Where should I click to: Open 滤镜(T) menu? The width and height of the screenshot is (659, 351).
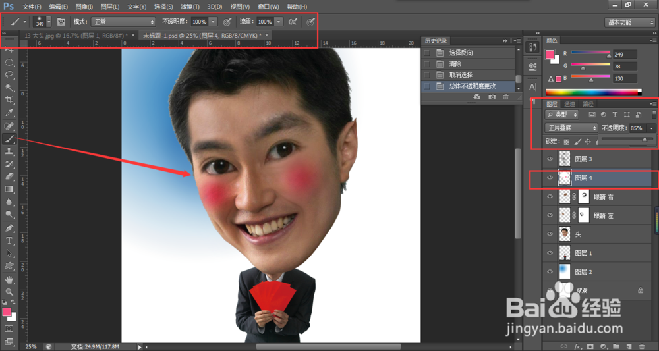click(x=190, y=7)
